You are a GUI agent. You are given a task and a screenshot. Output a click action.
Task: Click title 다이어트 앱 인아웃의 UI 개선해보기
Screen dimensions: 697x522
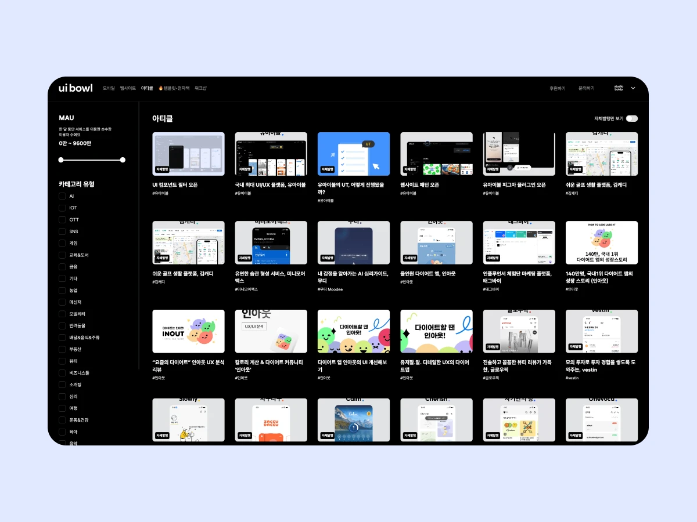click(353, 365)
